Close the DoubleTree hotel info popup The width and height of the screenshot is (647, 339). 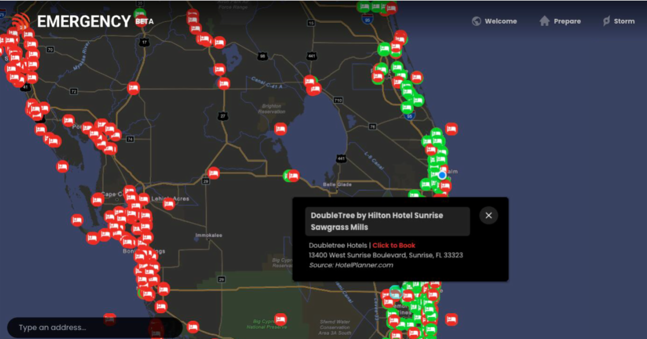[x=488, y=215]
